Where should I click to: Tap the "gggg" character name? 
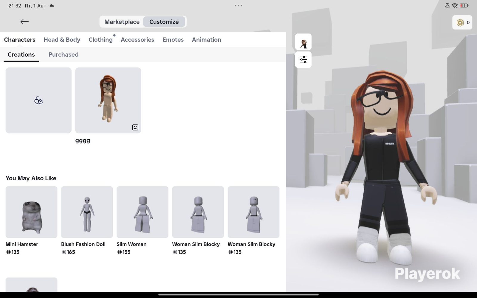(83, 141)
